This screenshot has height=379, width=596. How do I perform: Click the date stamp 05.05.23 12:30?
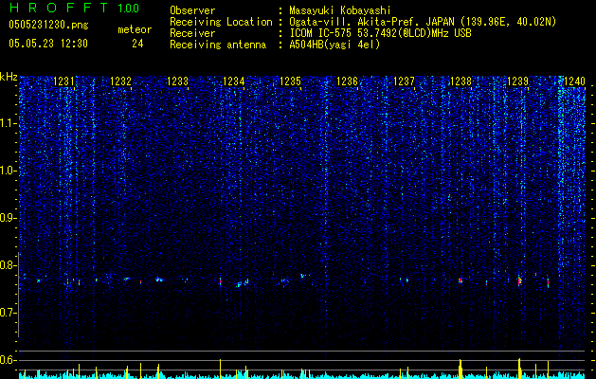coord(48,44)
